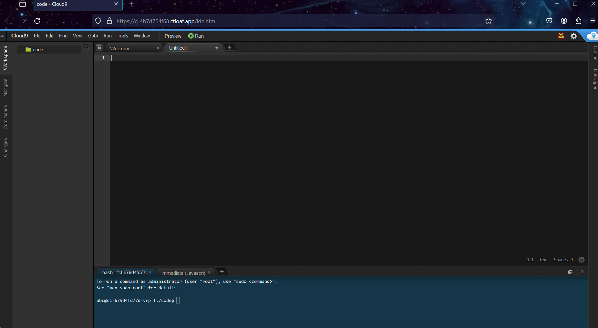Open the Cloud9 menu
The image size is (598, 328).
[20, 36]
